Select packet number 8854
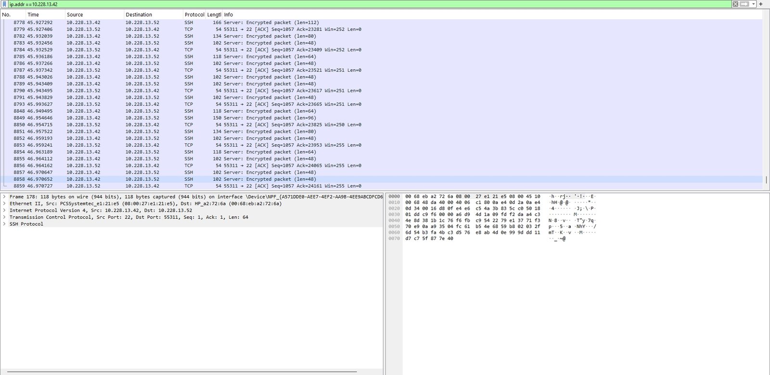This screenshot has height=375, width=770. click(x=382, y=152)
